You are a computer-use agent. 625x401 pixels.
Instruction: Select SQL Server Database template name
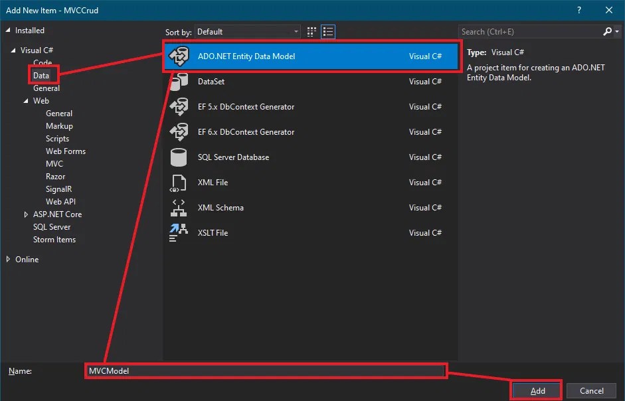233,157
